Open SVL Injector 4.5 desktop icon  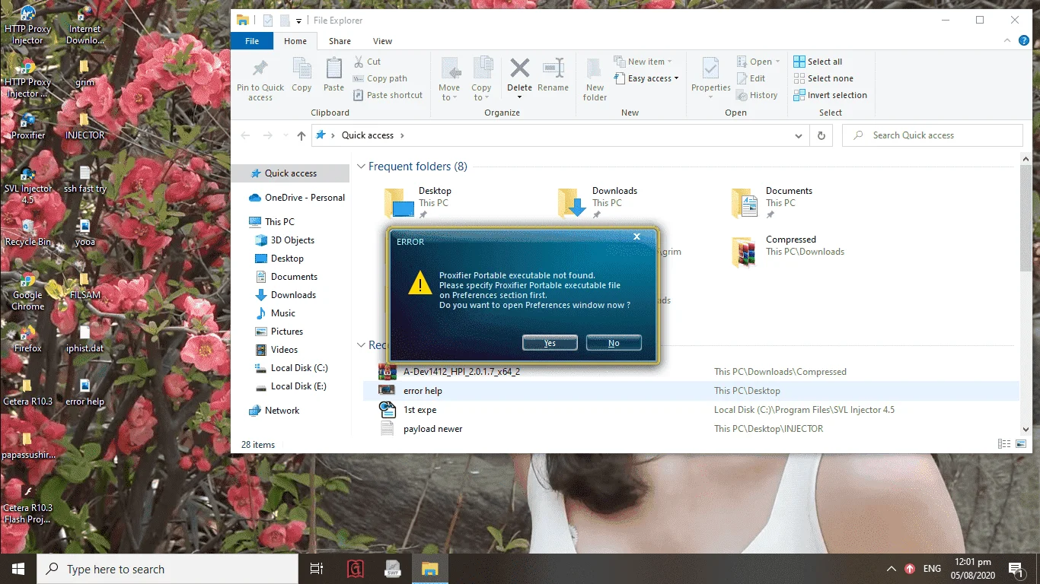pos(28,186)
